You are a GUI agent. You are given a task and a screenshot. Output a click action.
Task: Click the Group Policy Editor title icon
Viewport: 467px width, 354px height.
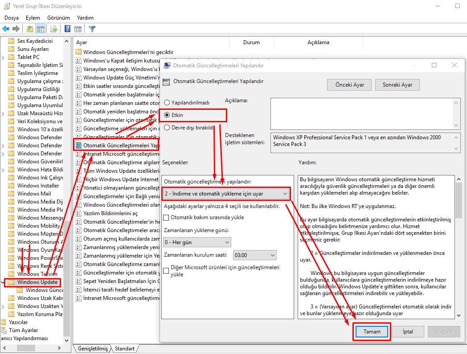7,6
